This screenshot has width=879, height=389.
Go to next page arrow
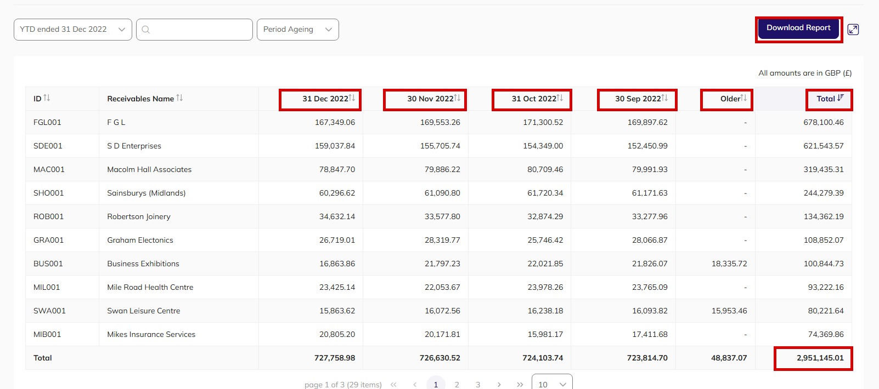click(499, 385)
